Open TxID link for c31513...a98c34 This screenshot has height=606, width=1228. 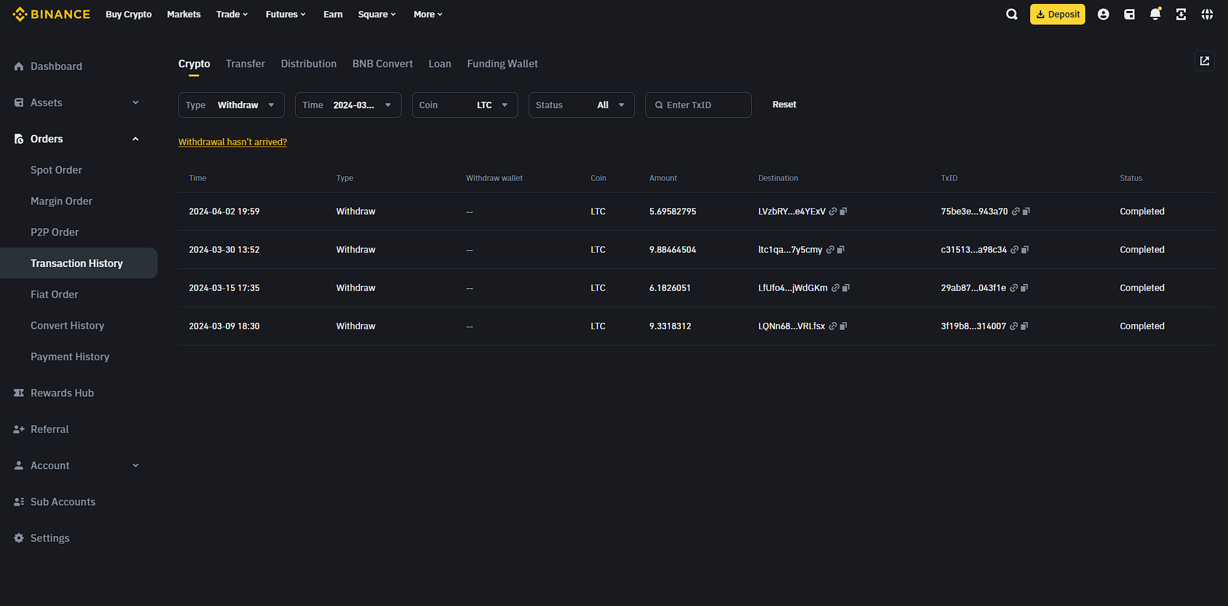tap(1015, 250)
